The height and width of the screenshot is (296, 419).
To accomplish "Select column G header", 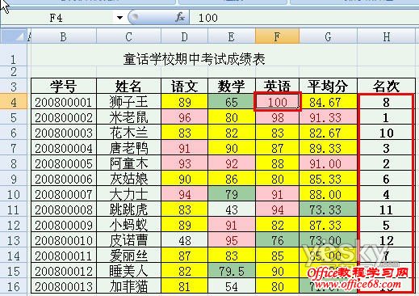I will pyautogui.click(x=328, y=36).
